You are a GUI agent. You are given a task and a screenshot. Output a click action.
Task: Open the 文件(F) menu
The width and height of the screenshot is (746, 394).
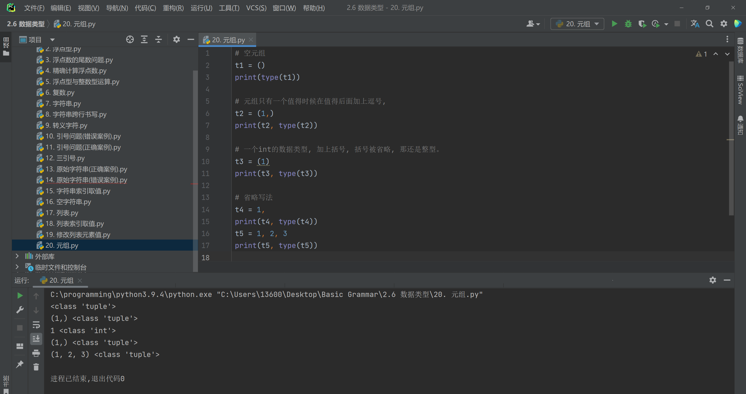point(34,8)
